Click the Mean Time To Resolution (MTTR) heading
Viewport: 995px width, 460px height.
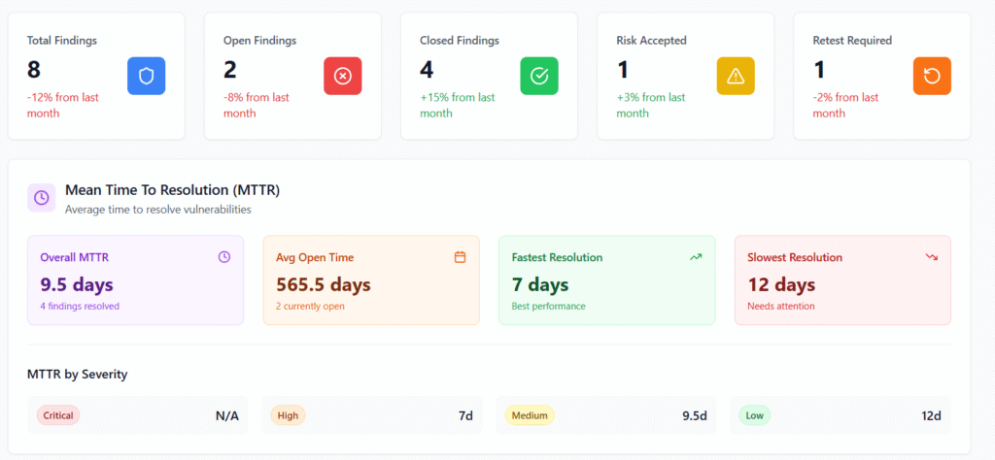(173, 190)
